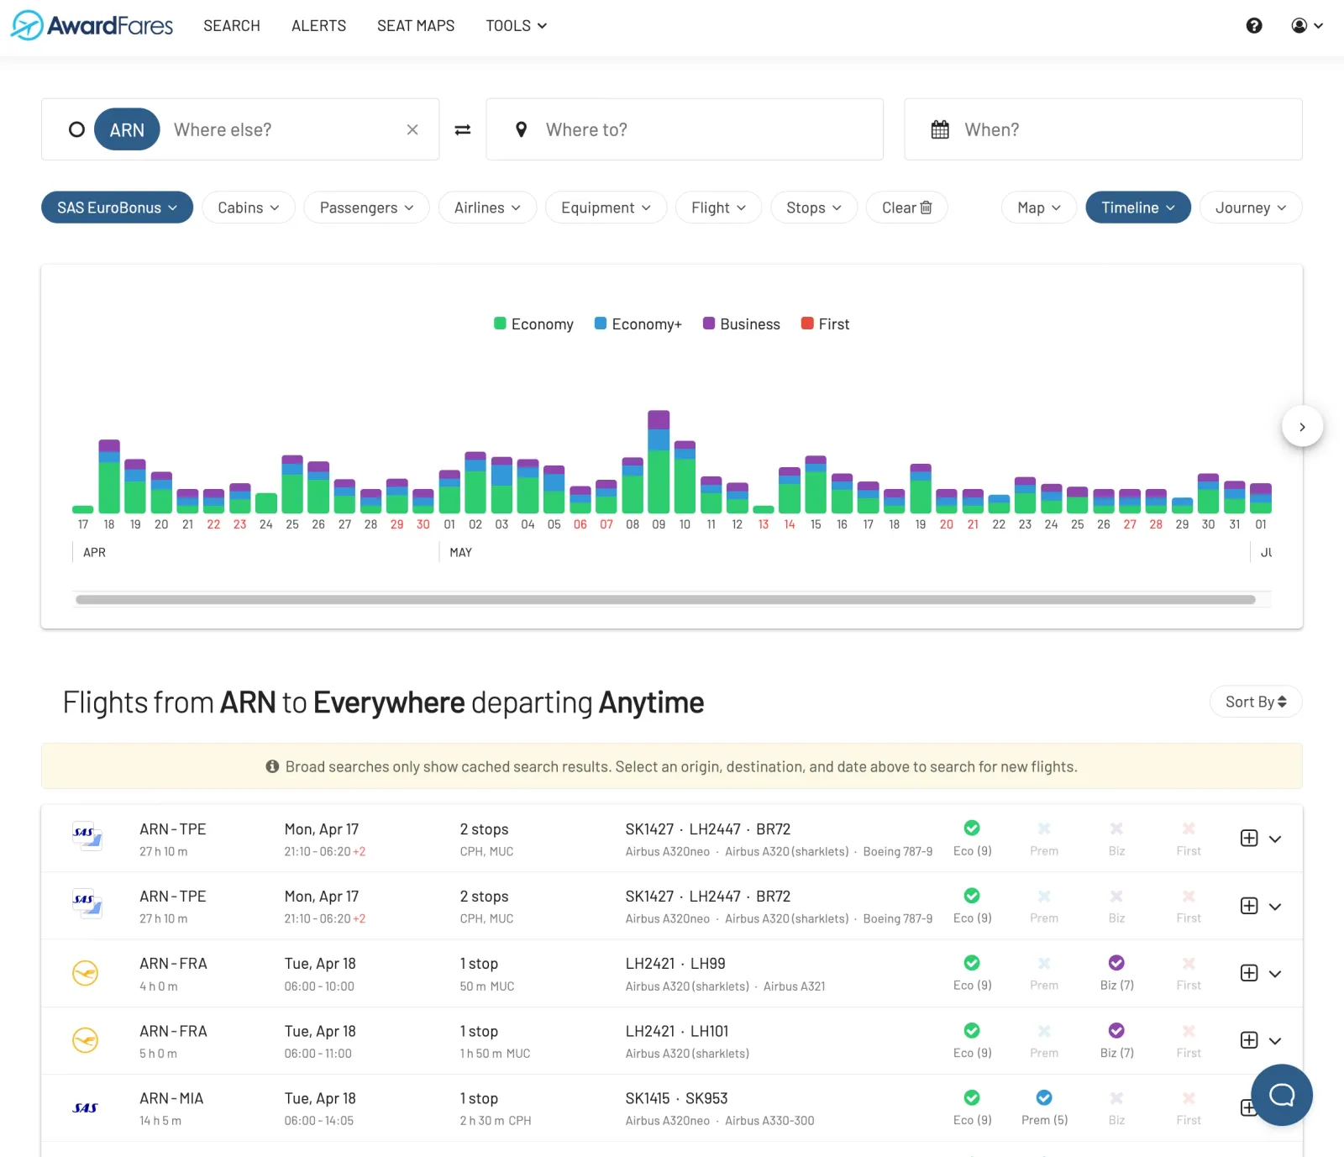1344x1157 pixels.
Task: Add second ARN-TPE flight with plus icon
Action: pyautogui.click(x=1249, y=905)
